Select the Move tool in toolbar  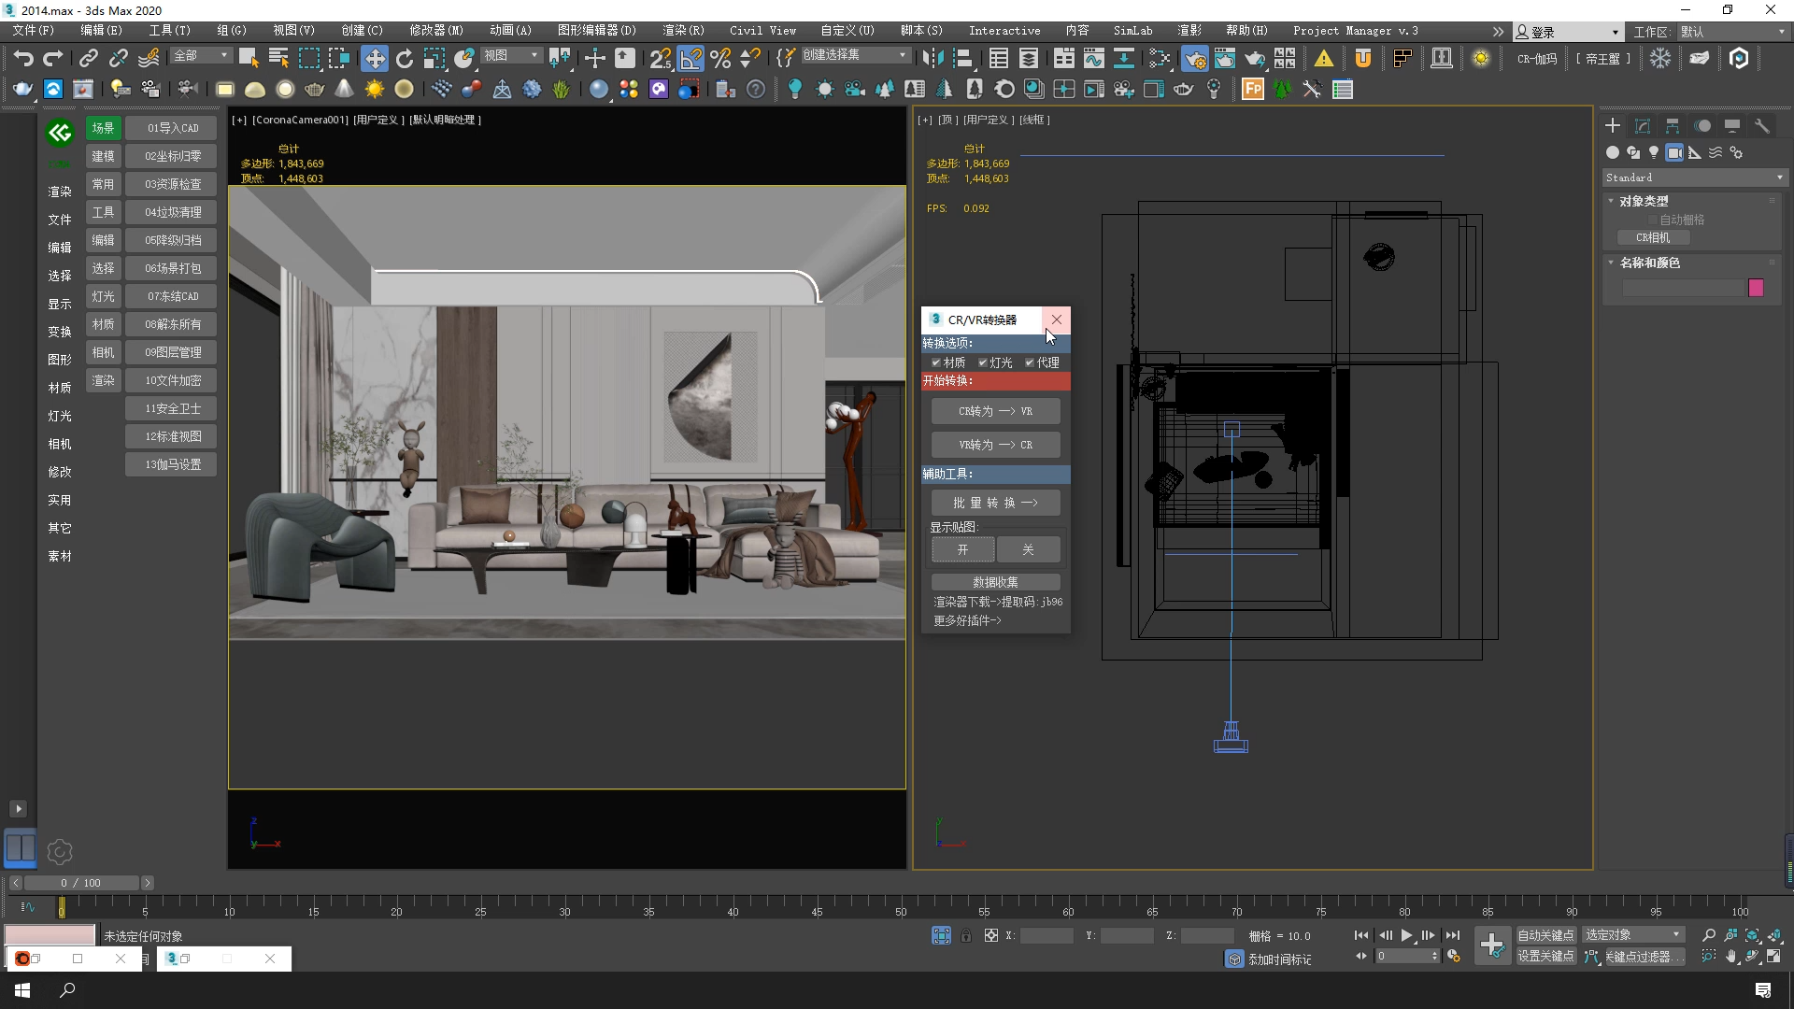coord(374,59)
